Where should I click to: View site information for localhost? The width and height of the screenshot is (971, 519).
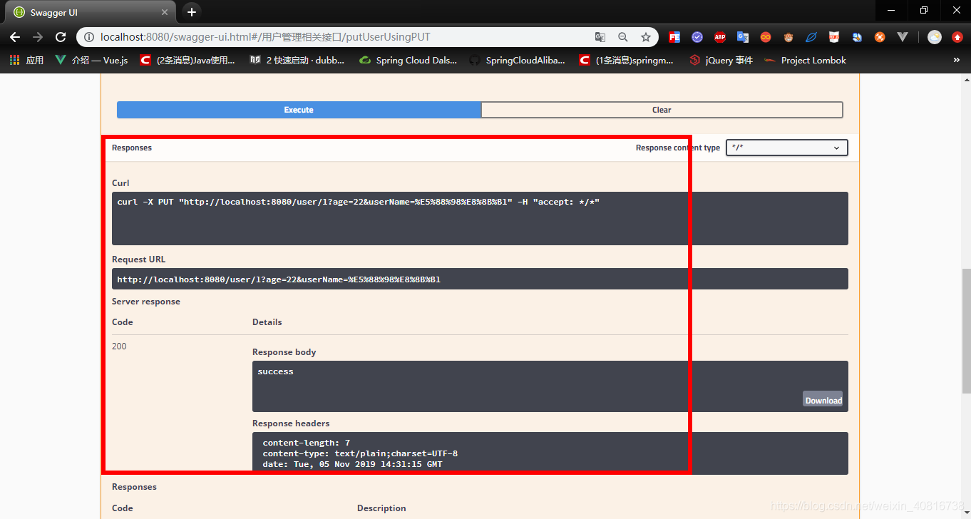click(88, 37)
